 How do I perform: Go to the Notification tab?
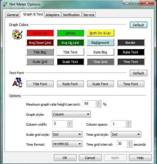tap(71, 15)
